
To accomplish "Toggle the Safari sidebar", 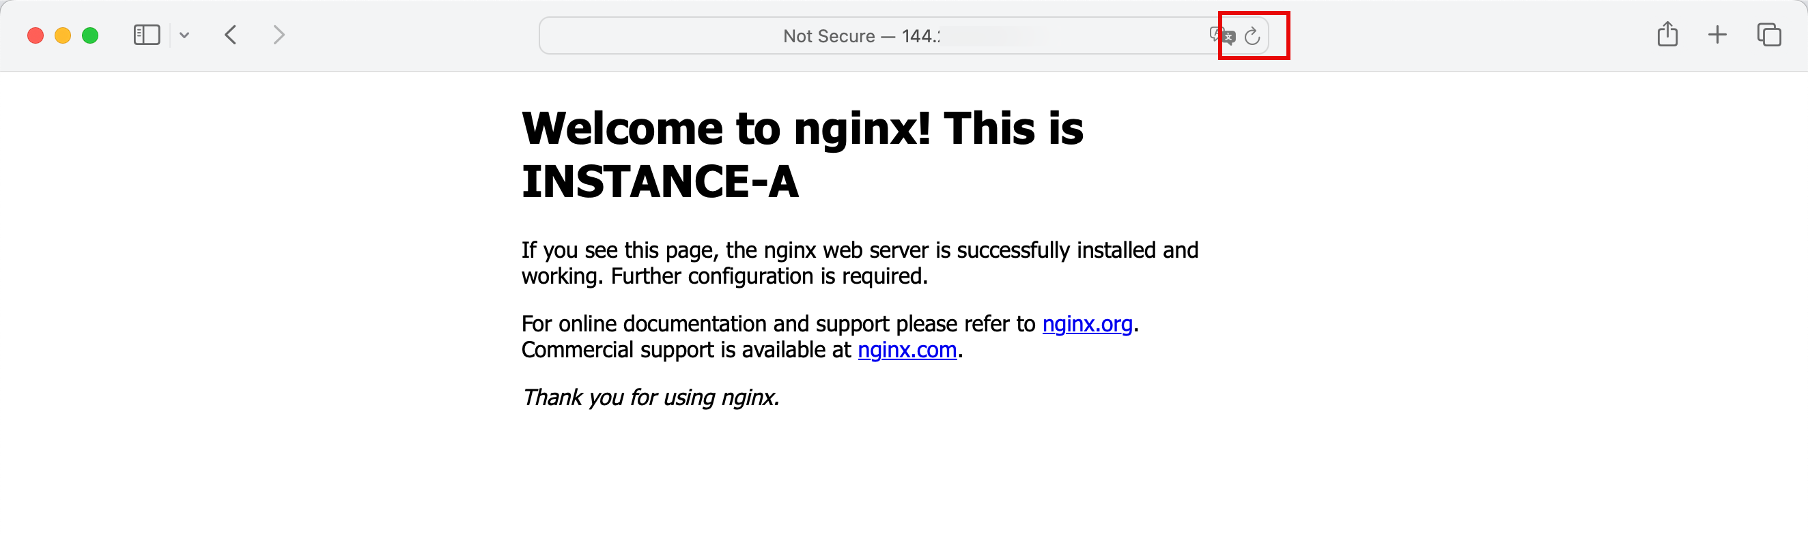I will (x=147, y=34).
